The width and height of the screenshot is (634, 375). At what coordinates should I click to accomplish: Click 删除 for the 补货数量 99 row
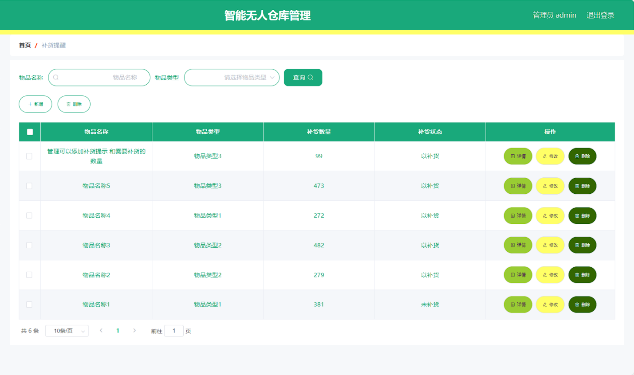(x=583, y=156)
